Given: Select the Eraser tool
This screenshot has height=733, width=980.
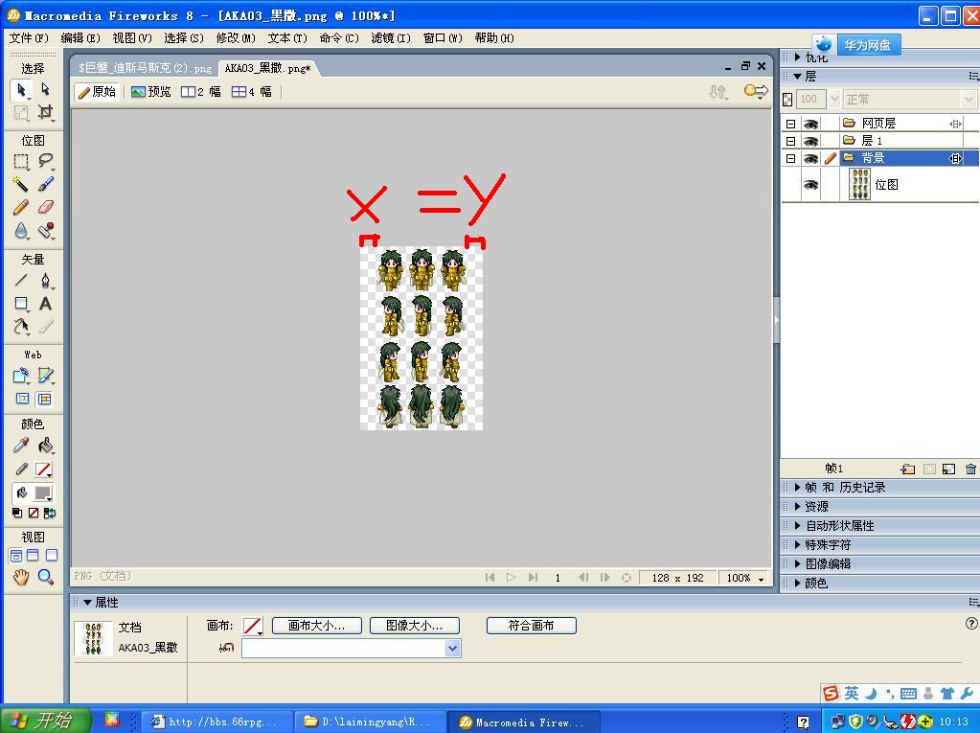Looking at the screenshot, I should 45,207.
